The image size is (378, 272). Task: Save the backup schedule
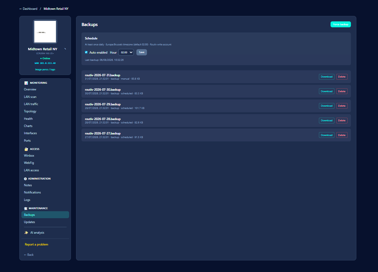pos(142,52)
